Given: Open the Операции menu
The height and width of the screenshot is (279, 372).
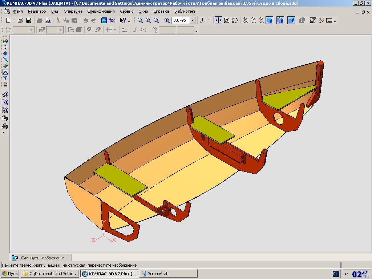Looking at the screenshot, I should 73,11.
